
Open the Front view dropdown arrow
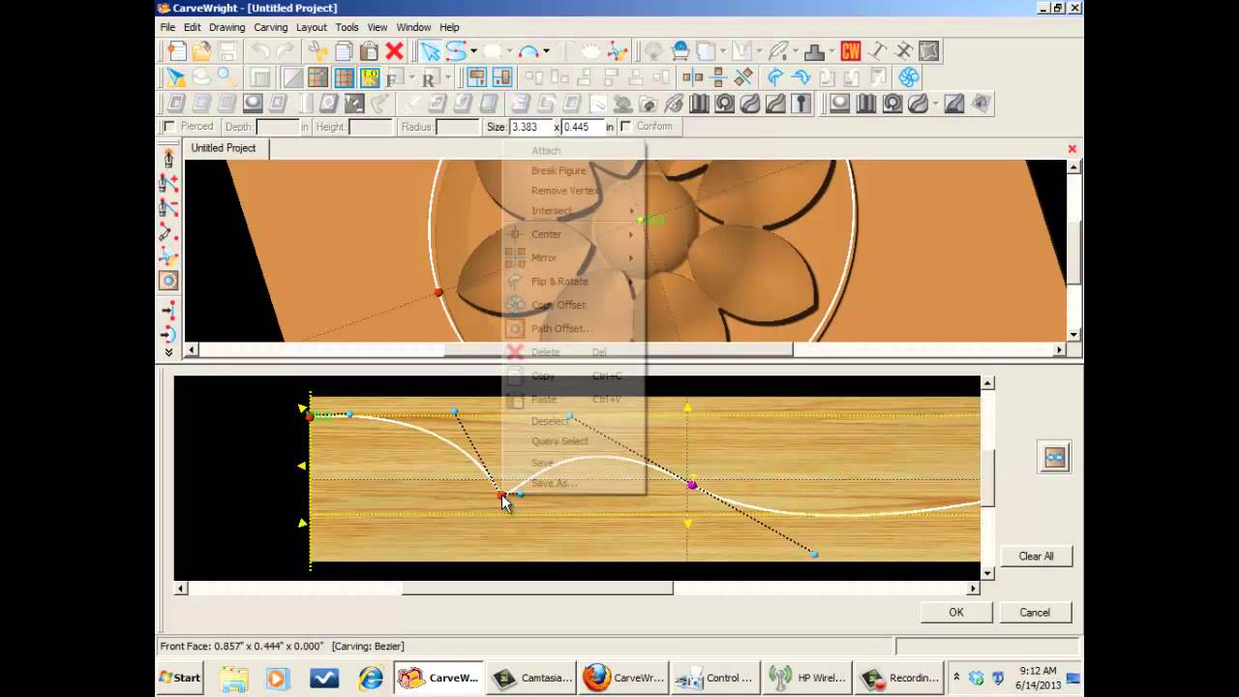(x=410, y=77)
